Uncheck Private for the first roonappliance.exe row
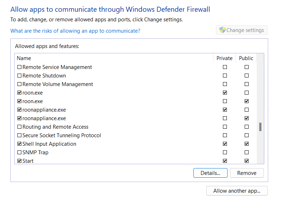The image size is (281, 209). click(x=225, y=109)
